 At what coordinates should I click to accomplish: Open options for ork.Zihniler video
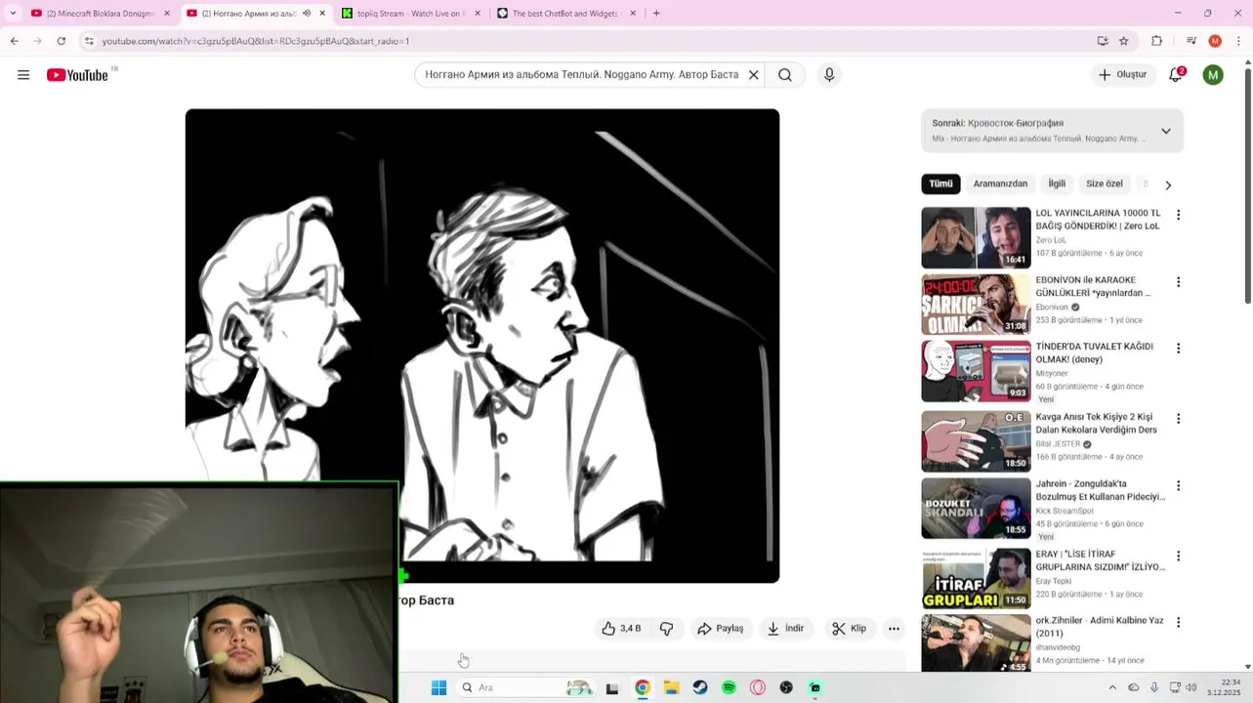(1178, 622)
